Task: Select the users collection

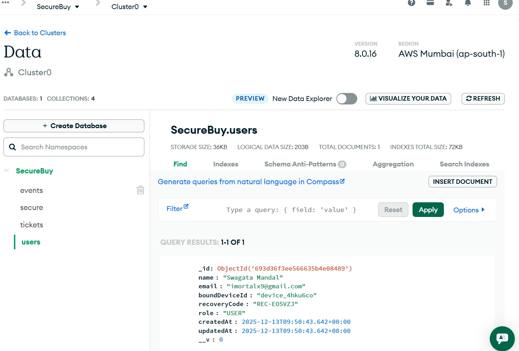Action: click(31, 242)
